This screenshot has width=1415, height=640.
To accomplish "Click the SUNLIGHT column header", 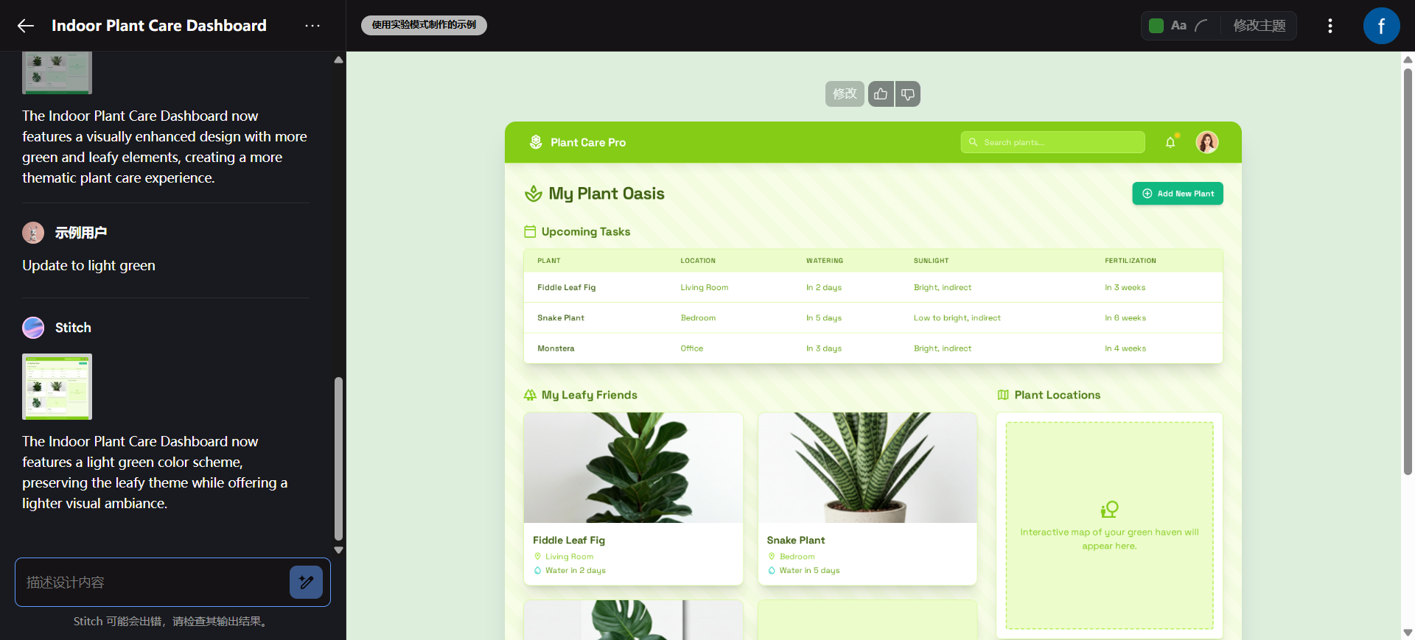I will coord(932,261).
